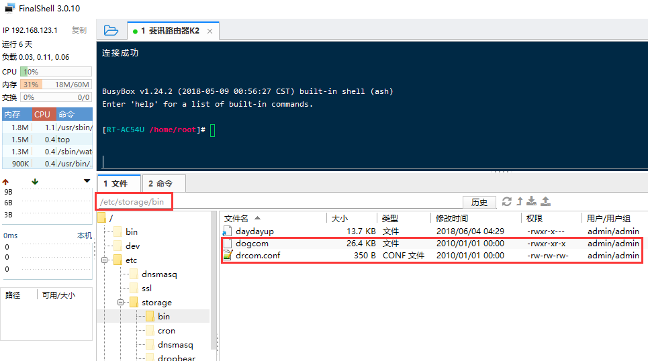Click the 交换 usage bar showing 0%
Screen dimensions: 648x361
coord(56,97)
